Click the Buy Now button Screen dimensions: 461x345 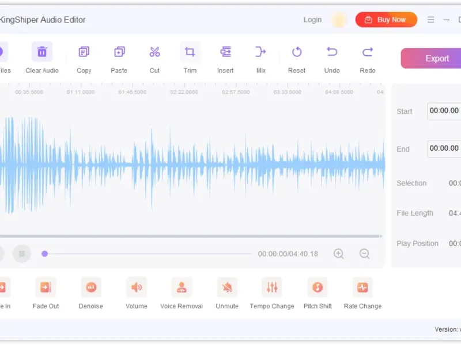click(x=386, y=20)
